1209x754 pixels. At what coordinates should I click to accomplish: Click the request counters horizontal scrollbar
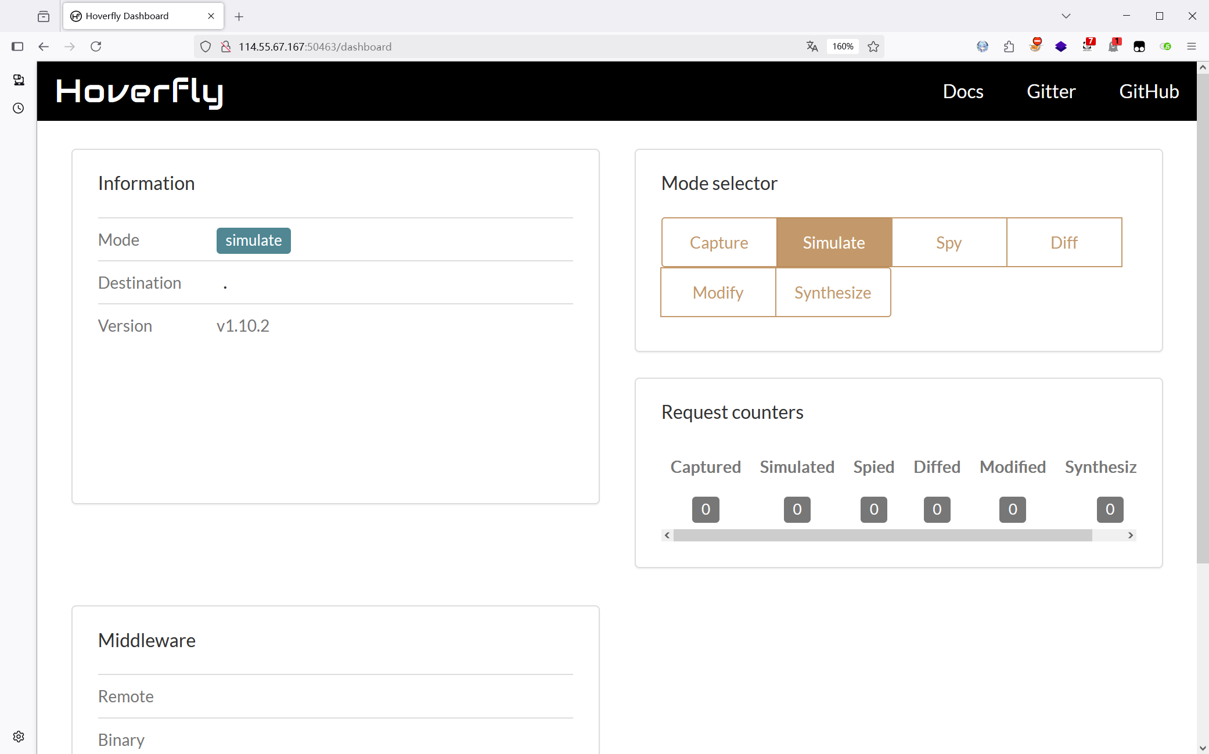tap(883, 535)
